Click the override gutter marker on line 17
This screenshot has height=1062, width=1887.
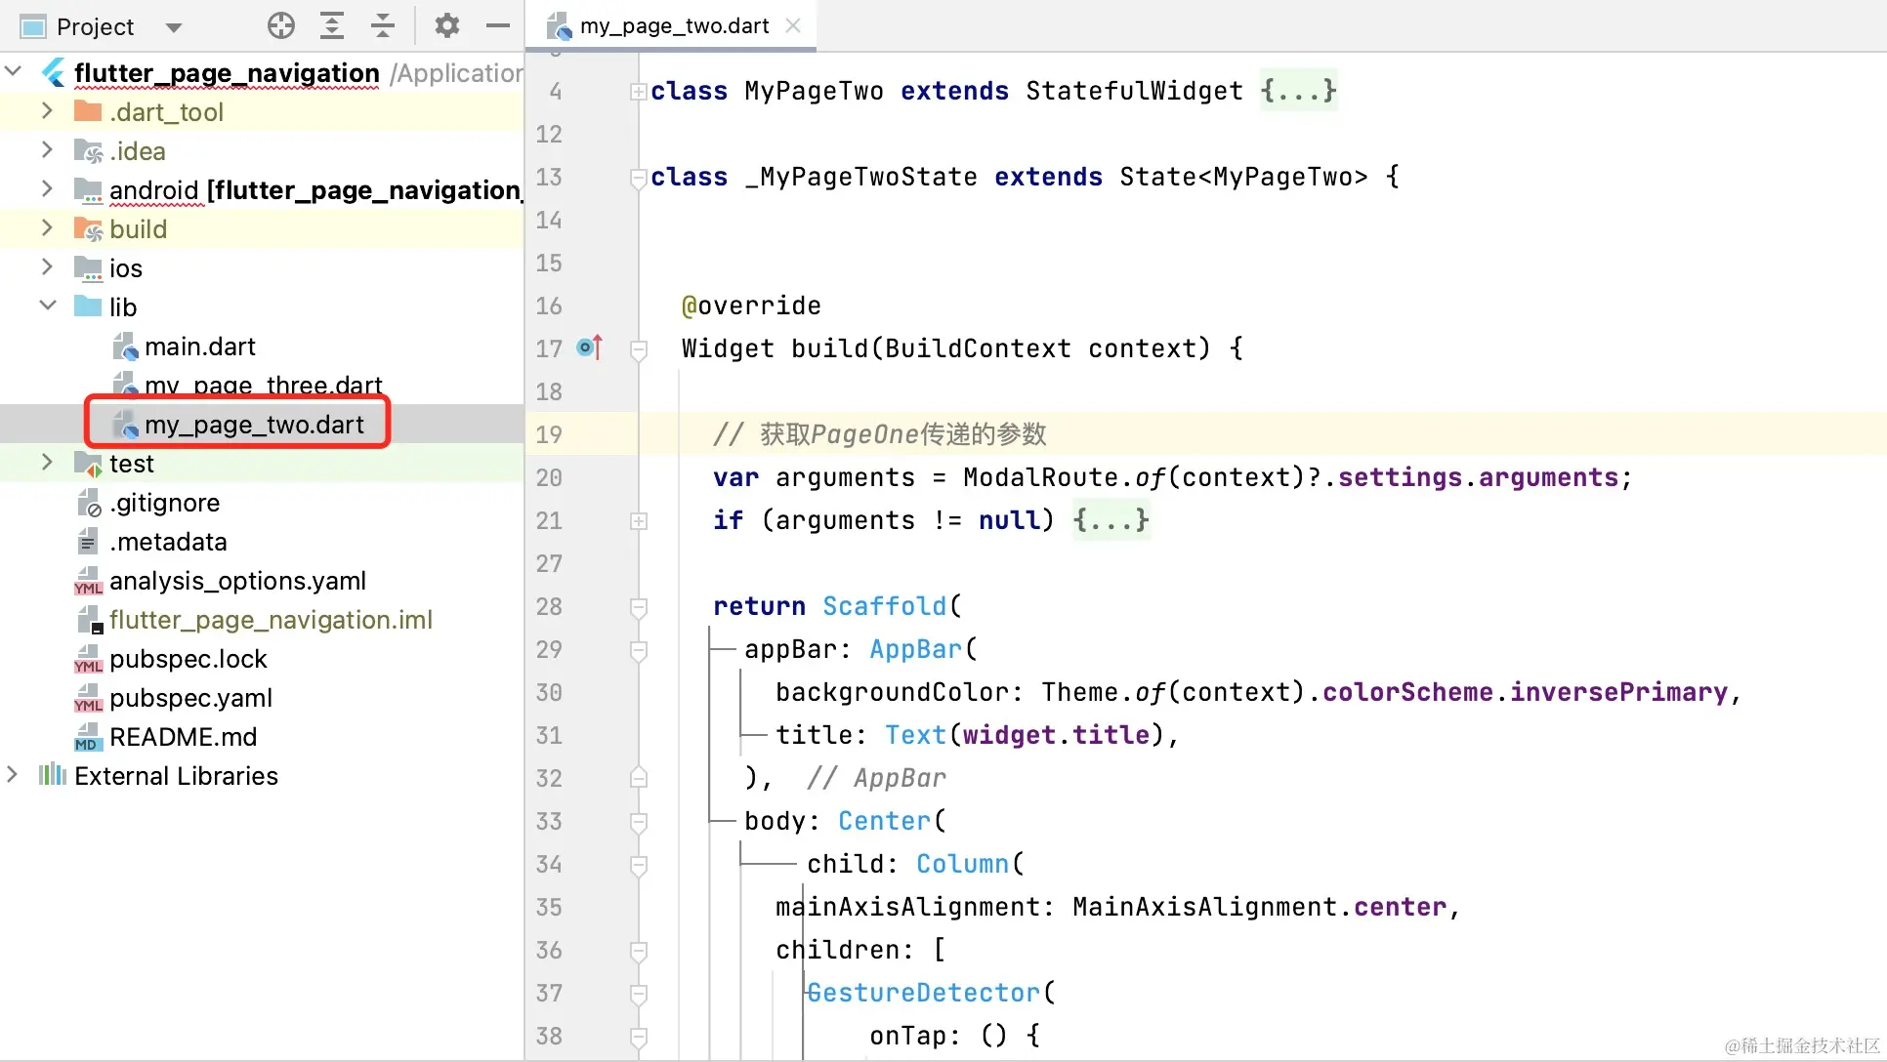tap(589, 347)
